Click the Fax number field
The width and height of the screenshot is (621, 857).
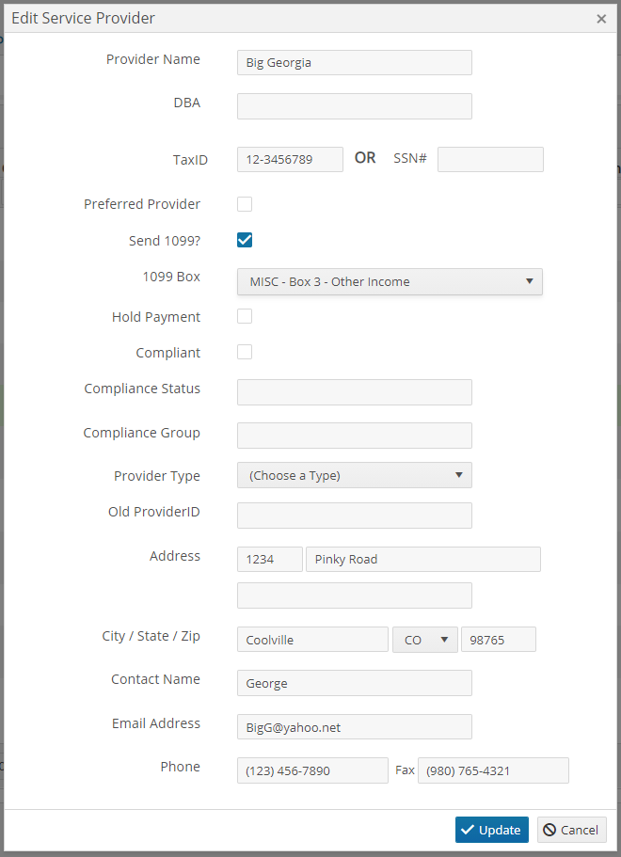(x=493, y=770)
